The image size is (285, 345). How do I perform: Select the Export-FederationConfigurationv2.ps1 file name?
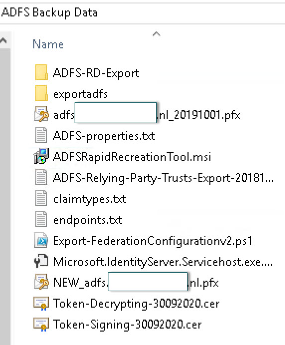(x=153, y=240)
